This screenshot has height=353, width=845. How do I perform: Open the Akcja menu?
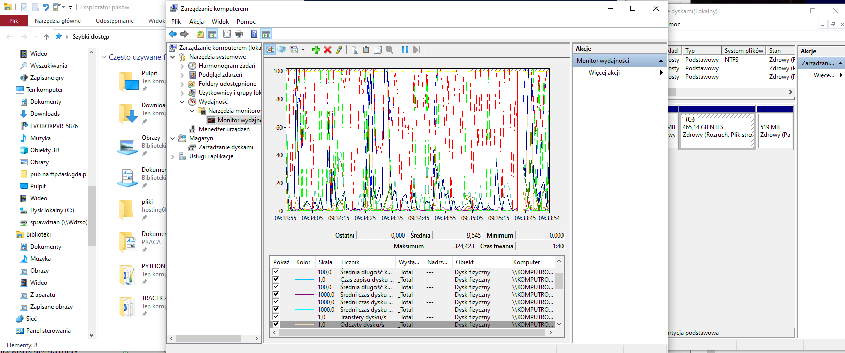click(196, 22)
